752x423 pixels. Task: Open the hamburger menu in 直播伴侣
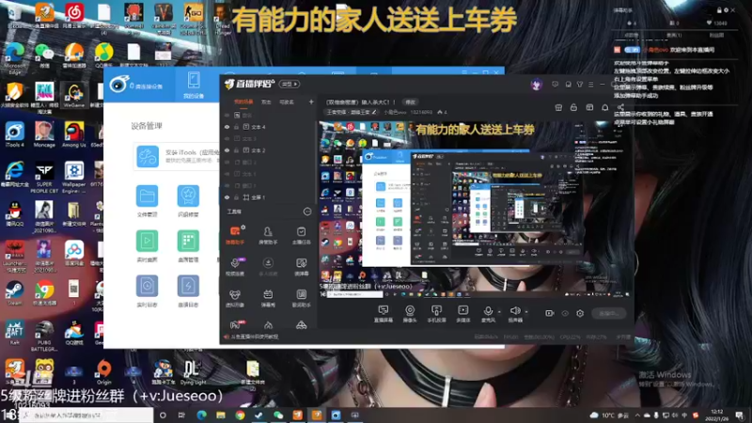click(591, 85)
